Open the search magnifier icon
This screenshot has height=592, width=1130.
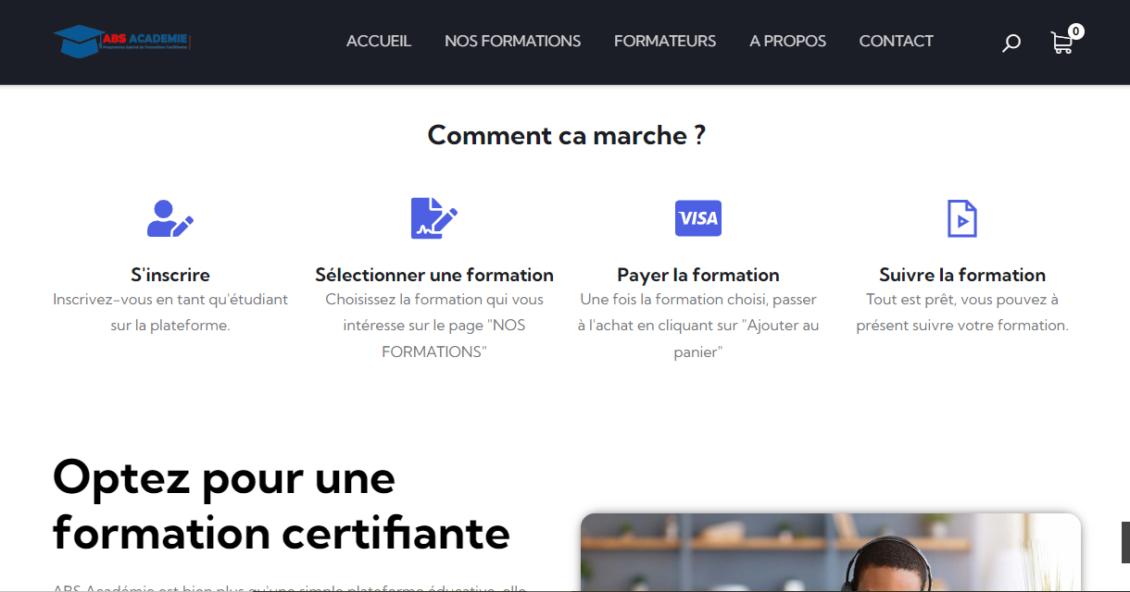(1011, 43)
